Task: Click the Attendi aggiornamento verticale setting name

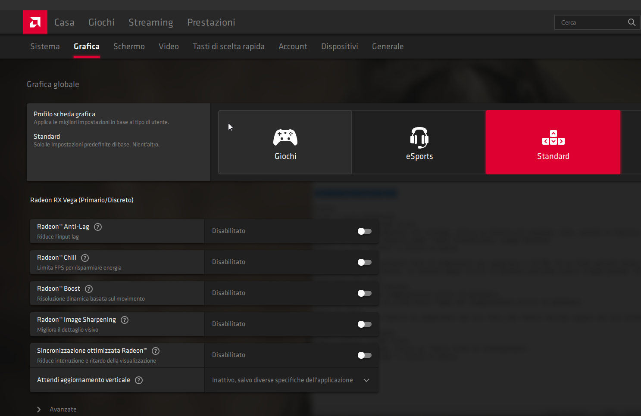Action: [84, 380]
